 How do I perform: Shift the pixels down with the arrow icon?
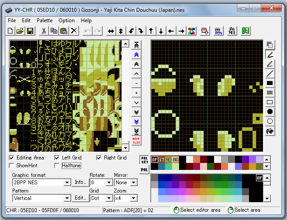pyautogui.click(x=161, y=31)
